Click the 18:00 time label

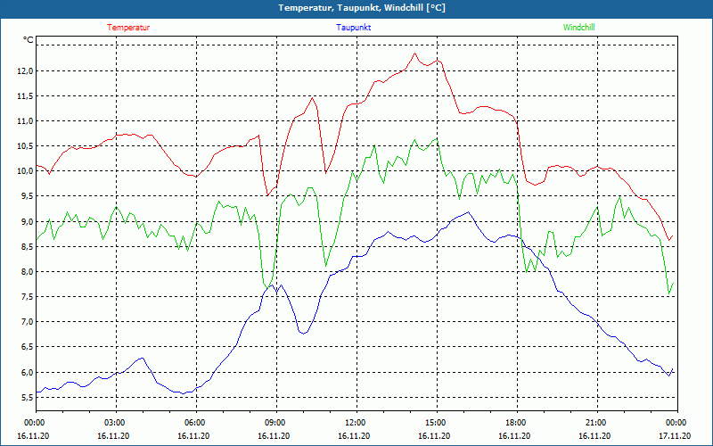coord(517,422)
